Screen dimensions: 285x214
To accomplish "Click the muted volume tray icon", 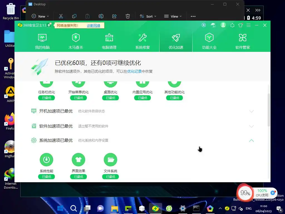I will tap(241, 208).
